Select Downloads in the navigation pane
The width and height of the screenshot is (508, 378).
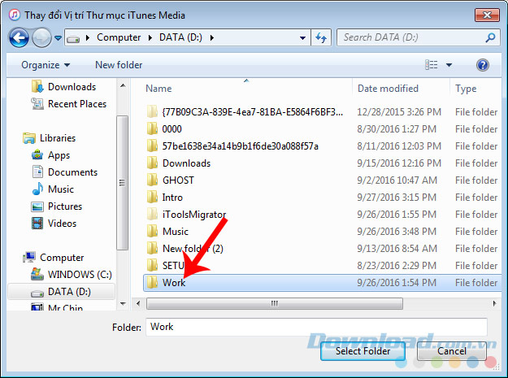(64, 87)
